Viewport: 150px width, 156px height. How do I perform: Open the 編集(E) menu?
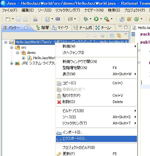click(x=28, y=10)
